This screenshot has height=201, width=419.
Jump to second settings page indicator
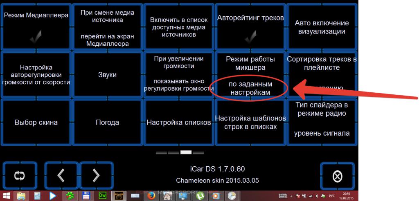[173, 152]
